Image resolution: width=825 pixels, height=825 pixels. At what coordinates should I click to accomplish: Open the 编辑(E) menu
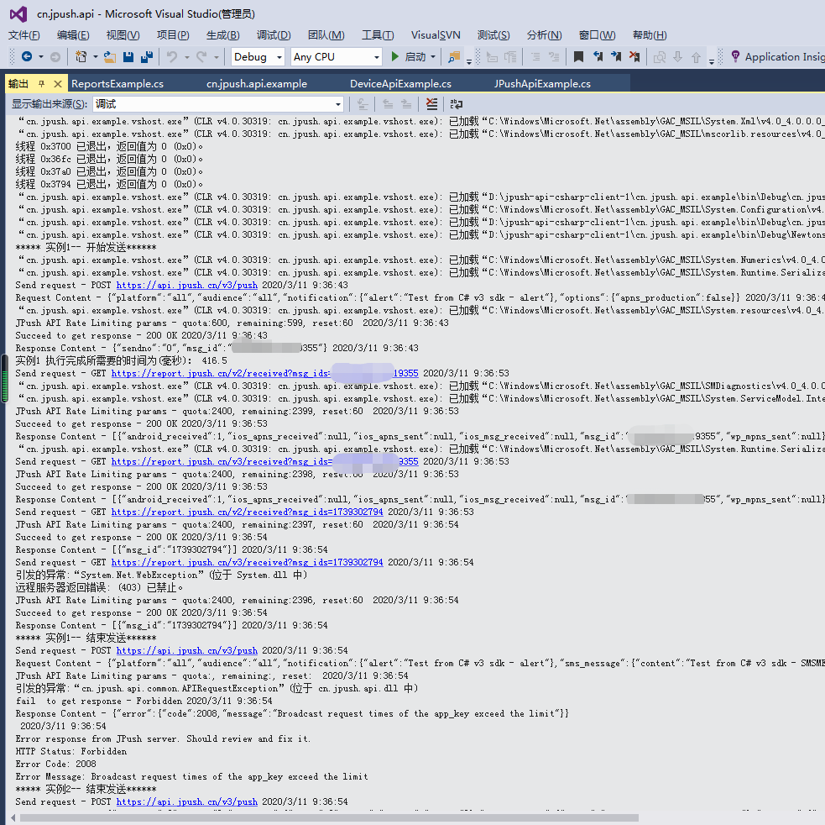pos(73,34)
